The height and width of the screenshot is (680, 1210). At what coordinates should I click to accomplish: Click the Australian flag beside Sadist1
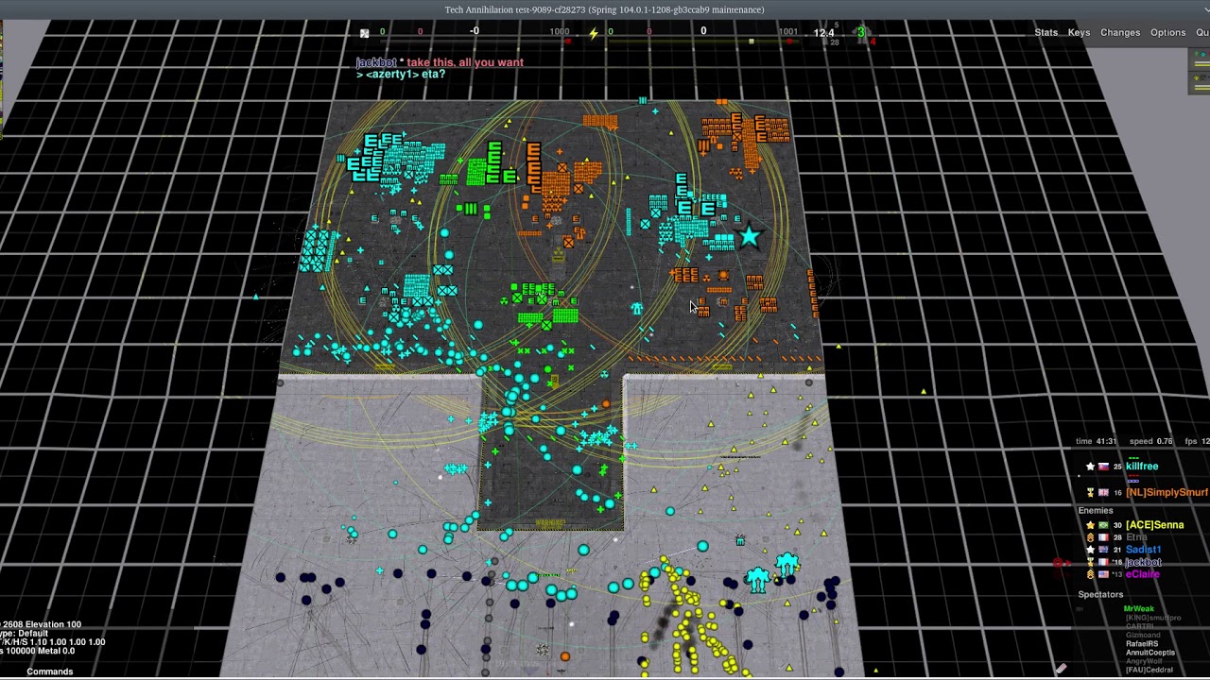point(1102,550)
